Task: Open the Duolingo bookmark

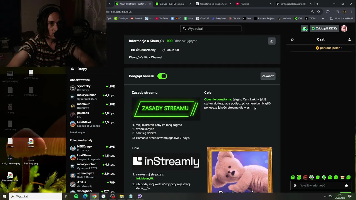Action: coord(121,19)
